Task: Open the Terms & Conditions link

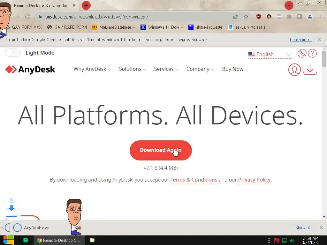Action: coord(194,180)
